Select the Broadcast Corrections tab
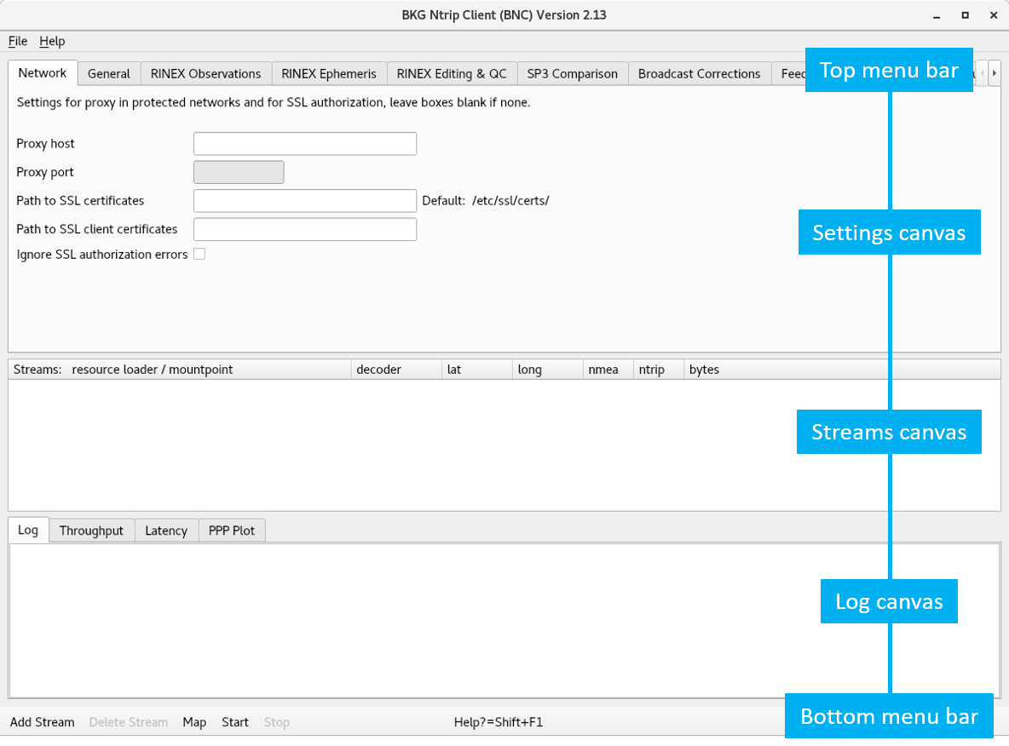The image size is (1009, 746). 699,74
